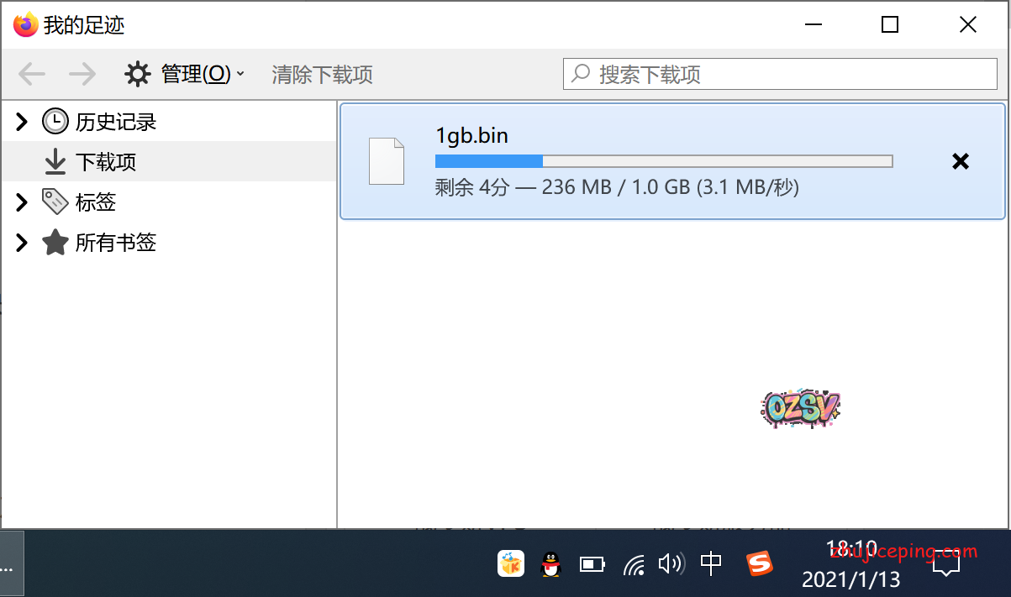Click the Sogou input method icon
Image resolution: width=1011 pixels, height=597 pixels.
coord(760,563)
